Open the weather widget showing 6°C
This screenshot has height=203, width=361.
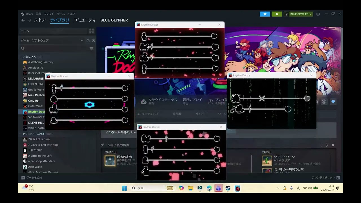pos(28,188)
